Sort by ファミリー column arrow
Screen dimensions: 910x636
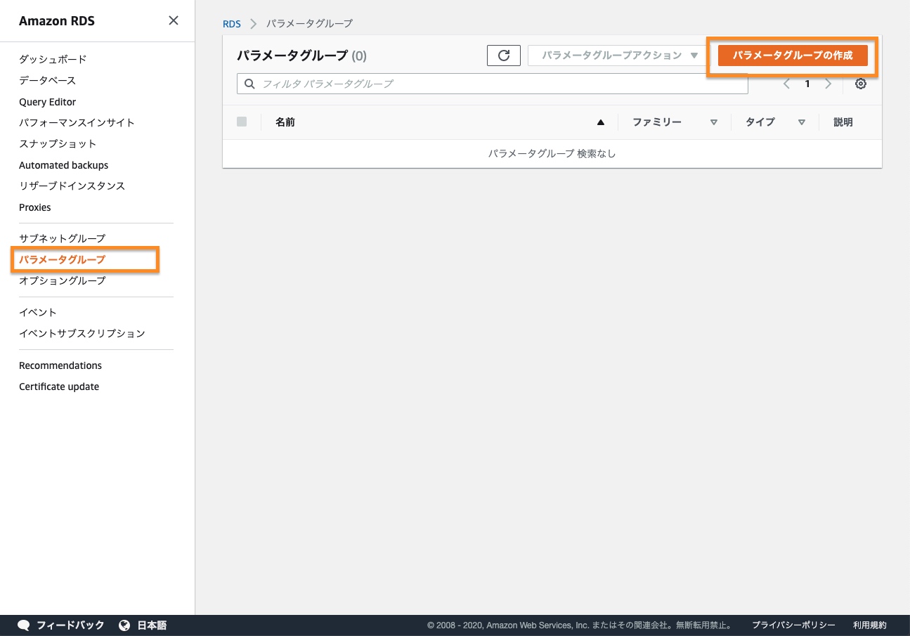click(713, 122)
